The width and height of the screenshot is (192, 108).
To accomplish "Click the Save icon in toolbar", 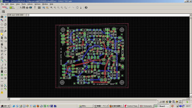I will (23, 7).
